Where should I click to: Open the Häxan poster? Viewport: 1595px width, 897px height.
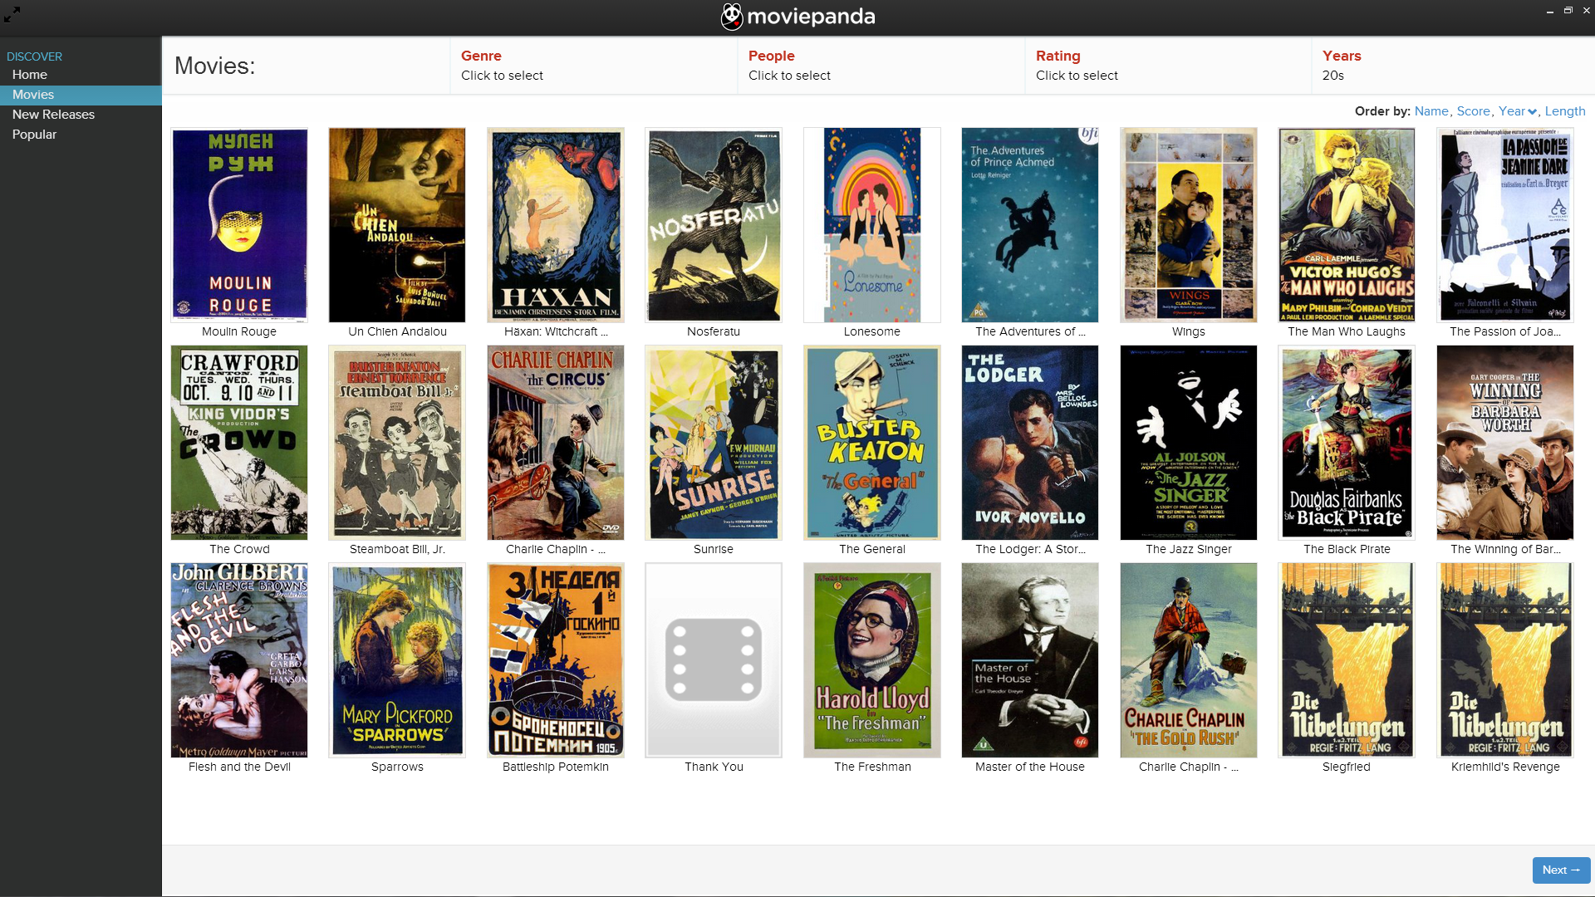[556, 225]
